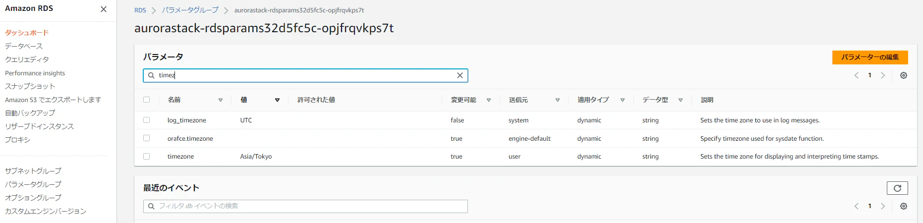The image size is (923, 223).
Task: Sort by value column arrow
Action: [277, 100]
